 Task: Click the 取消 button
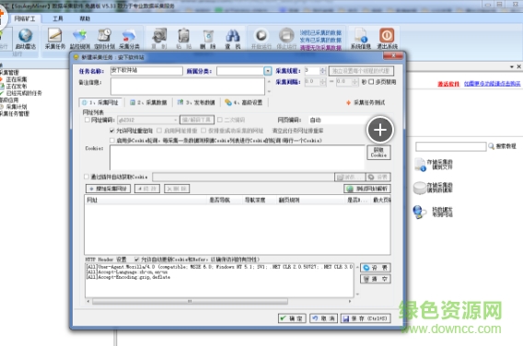point(323,318)
